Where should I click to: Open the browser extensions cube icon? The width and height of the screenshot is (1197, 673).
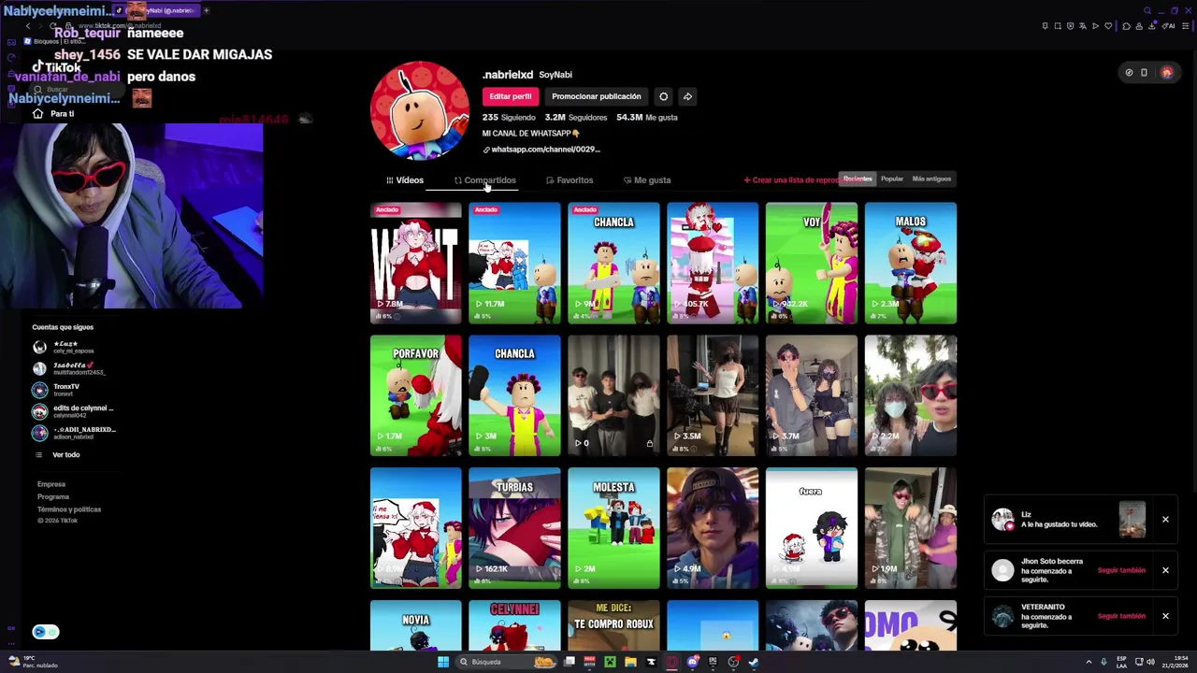click(1126, 26)
